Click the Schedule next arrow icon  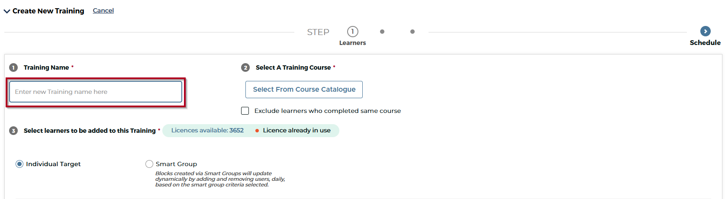pyautogui.click(x=706, y=31)
